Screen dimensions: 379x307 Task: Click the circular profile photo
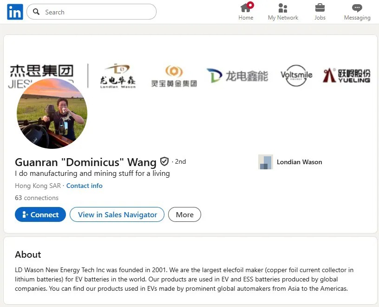coord(52,113)
